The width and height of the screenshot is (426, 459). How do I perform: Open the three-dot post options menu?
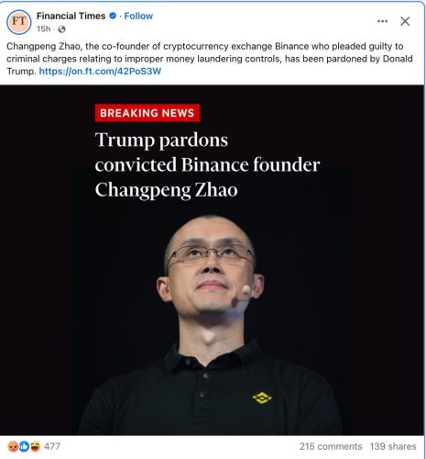(x=382, y=21)
